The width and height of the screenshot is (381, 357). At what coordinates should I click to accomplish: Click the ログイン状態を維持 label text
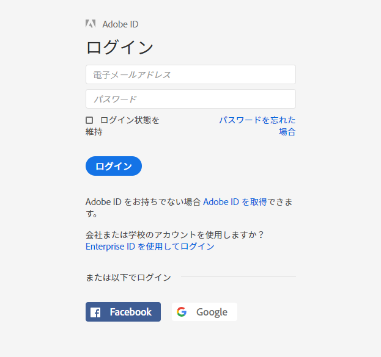click(x=122, y=126)
